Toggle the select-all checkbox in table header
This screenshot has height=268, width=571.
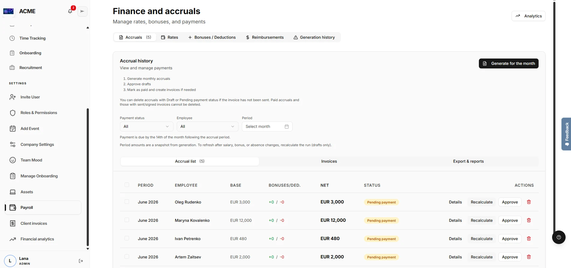[x=127, y=185]
